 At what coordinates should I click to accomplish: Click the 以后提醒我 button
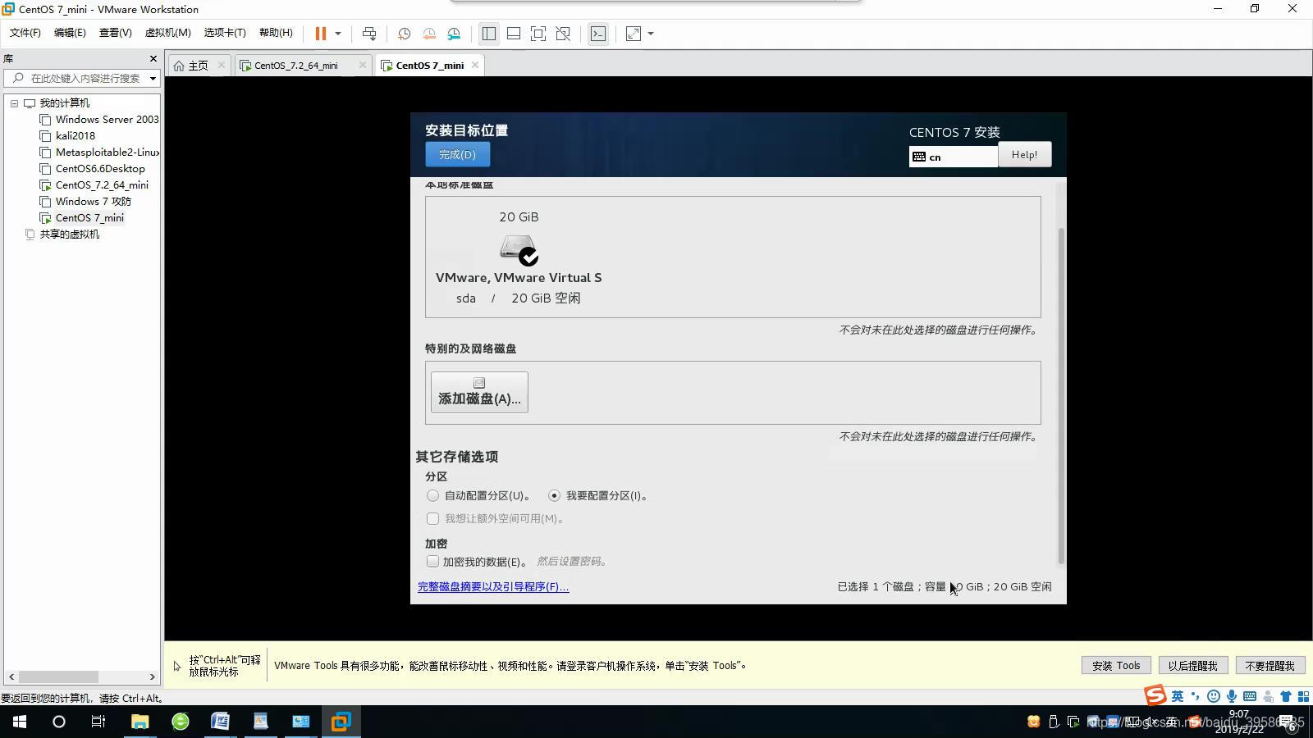(1193, 666)
